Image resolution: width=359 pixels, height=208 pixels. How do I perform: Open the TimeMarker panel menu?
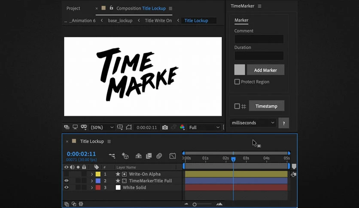(x=259, y=6)
